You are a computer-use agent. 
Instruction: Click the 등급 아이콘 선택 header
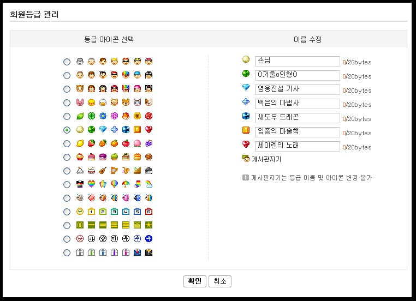(x=109, y=39)
